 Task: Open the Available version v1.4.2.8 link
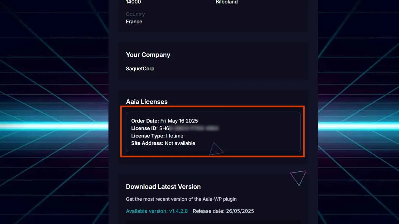(x=157, y=211)
